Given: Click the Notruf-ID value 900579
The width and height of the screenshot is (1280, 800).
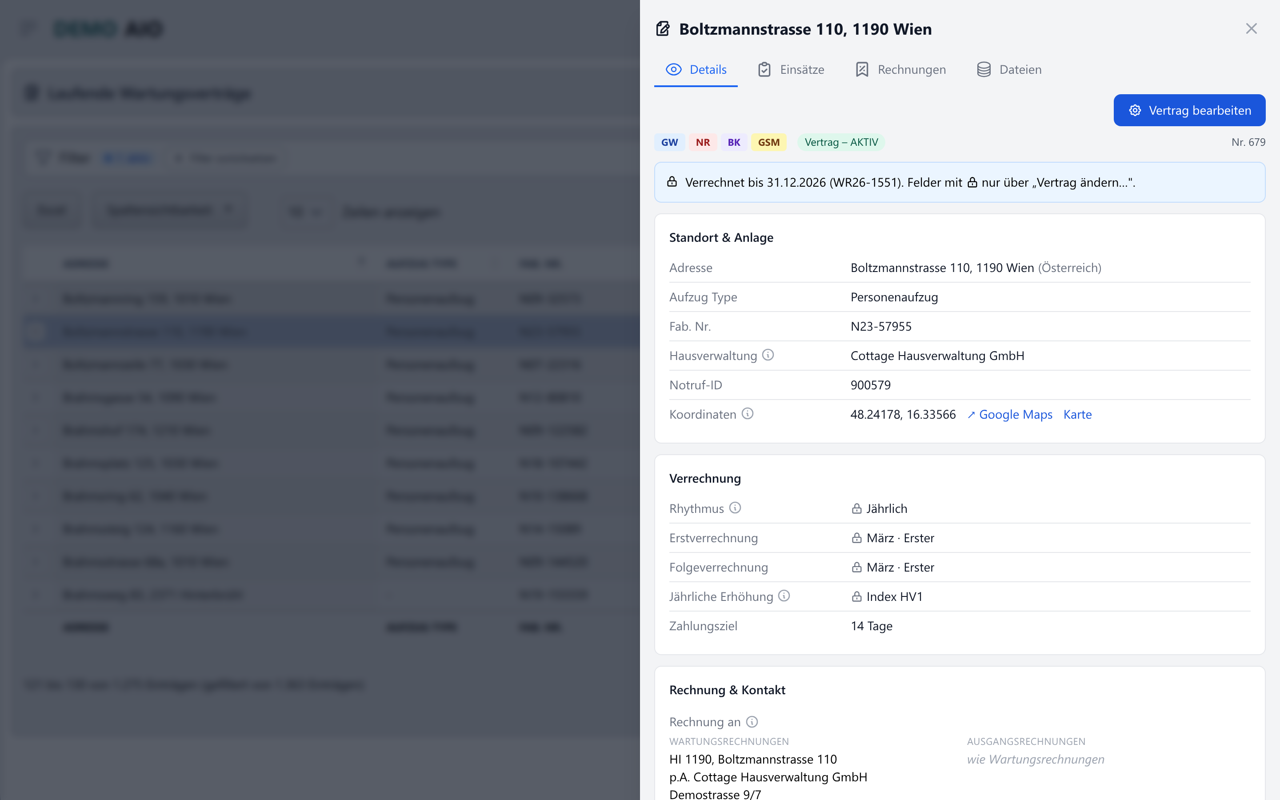Looking at the screenshot, I should click(x=871, y=385).
